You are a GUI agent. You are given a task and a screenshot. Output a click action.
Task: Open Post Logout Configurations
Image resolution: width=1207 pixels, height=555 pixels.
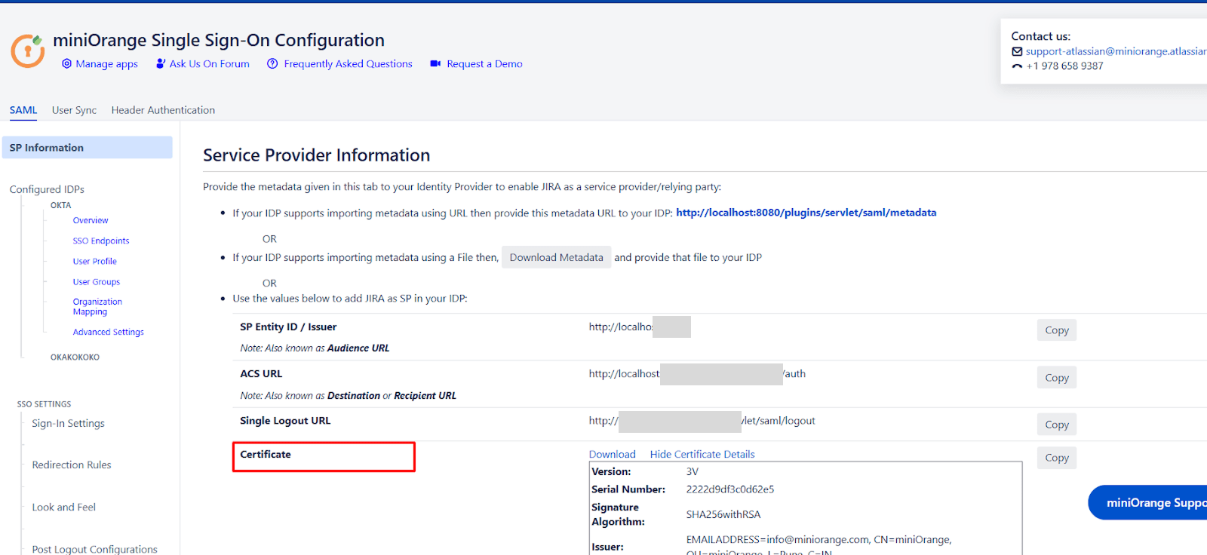click(x=94, y=549)
